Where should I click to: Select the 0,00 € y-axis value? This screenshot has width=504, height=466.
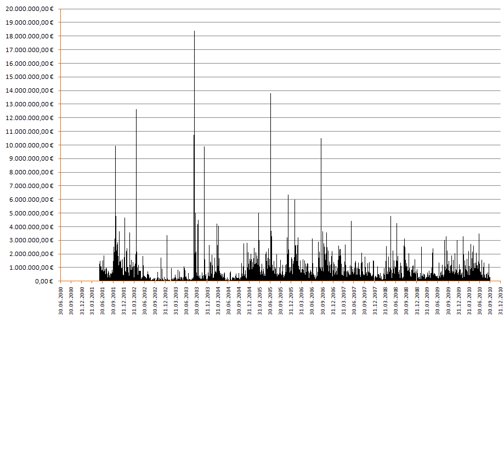pyautogui.click(x=44, y=282)
